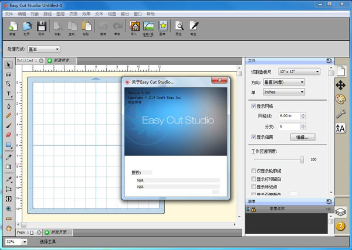Open the 文件 File menu
The width and height of the screenshot is (352, 250).
[x=9, y=14]
